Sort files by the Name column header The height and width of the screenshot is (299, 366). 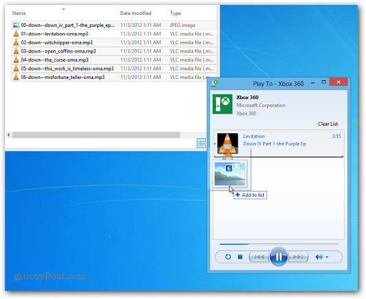pyautogui.click(x=19, y=13)
